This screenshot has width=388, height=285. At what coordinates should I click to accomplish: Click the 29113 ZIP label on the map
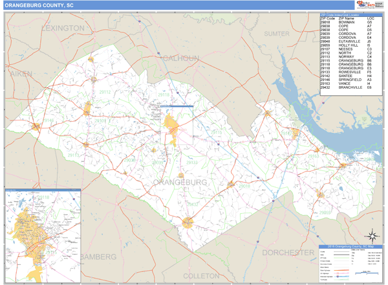tap(74, 155)
